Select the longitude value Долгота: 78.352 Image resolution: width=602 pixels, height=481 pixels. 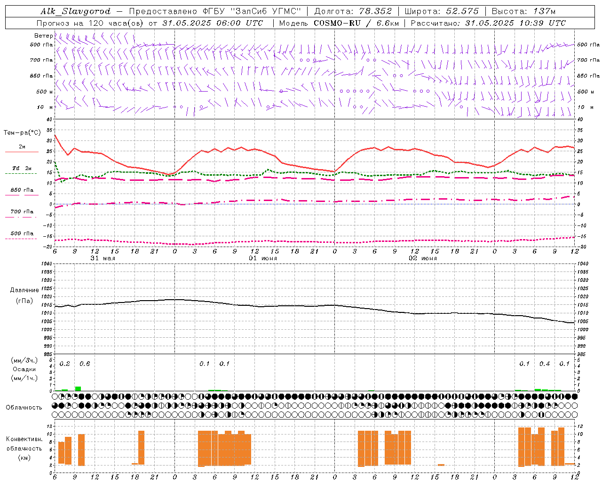pos(353,11)
